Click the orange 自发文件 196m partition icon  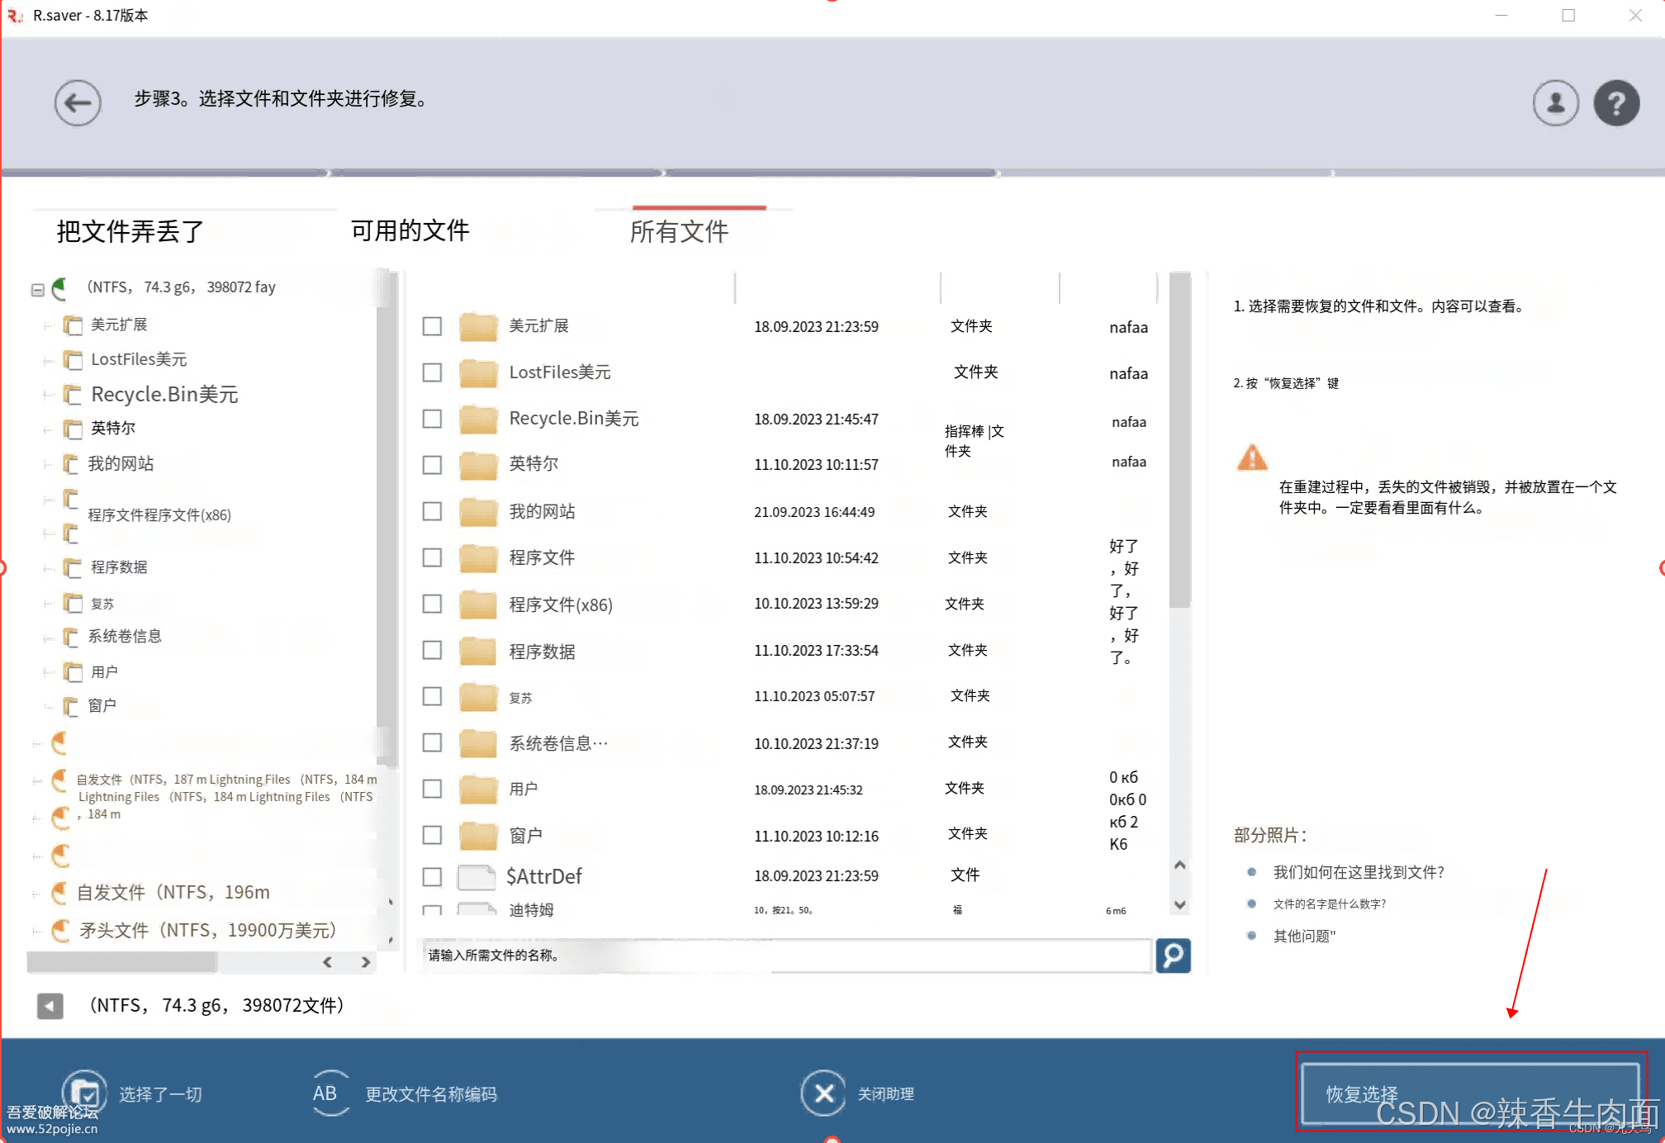pos(60,892)
